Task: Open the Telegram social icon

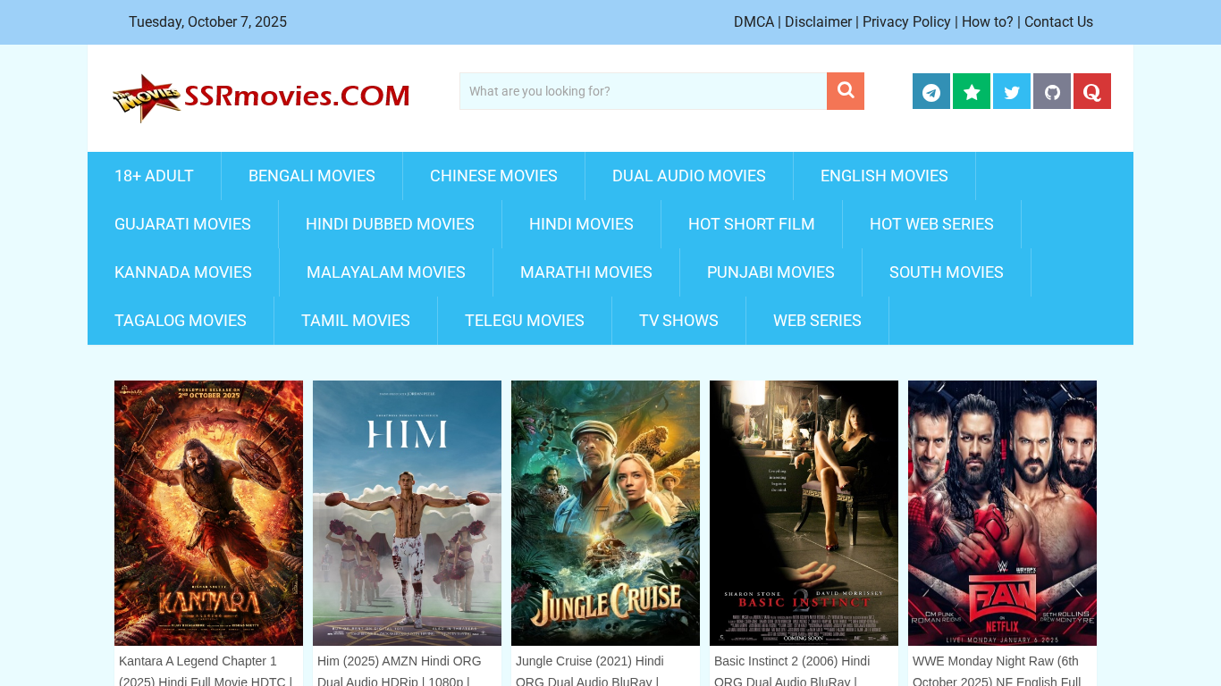Action: pyautogui.click(x=931, y=91)
